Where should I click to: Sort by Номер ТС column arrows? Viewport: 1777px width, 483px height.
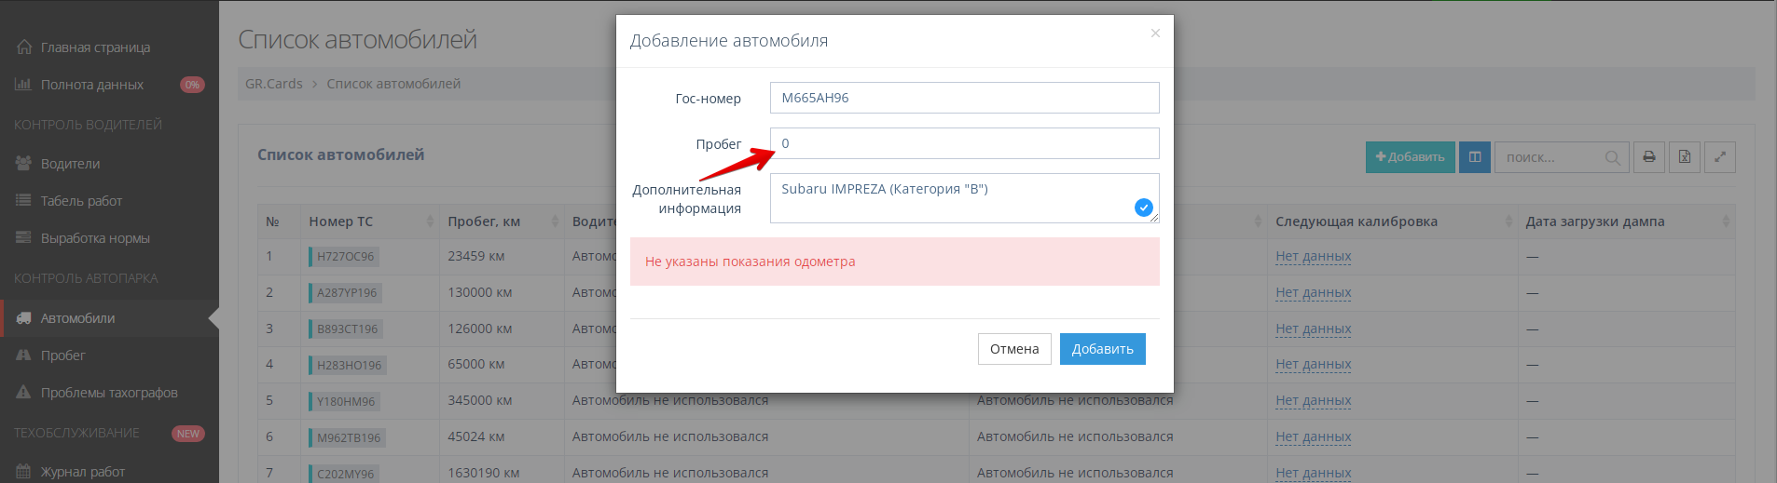(x=430, y=221)
